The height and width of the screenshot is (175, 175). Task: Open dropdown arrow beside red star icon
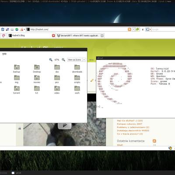24,29
